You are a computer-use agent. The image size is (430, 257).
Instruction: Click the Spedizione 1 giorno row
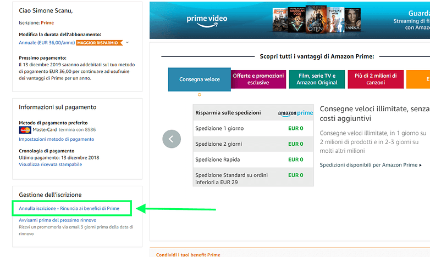pos(253,128)
